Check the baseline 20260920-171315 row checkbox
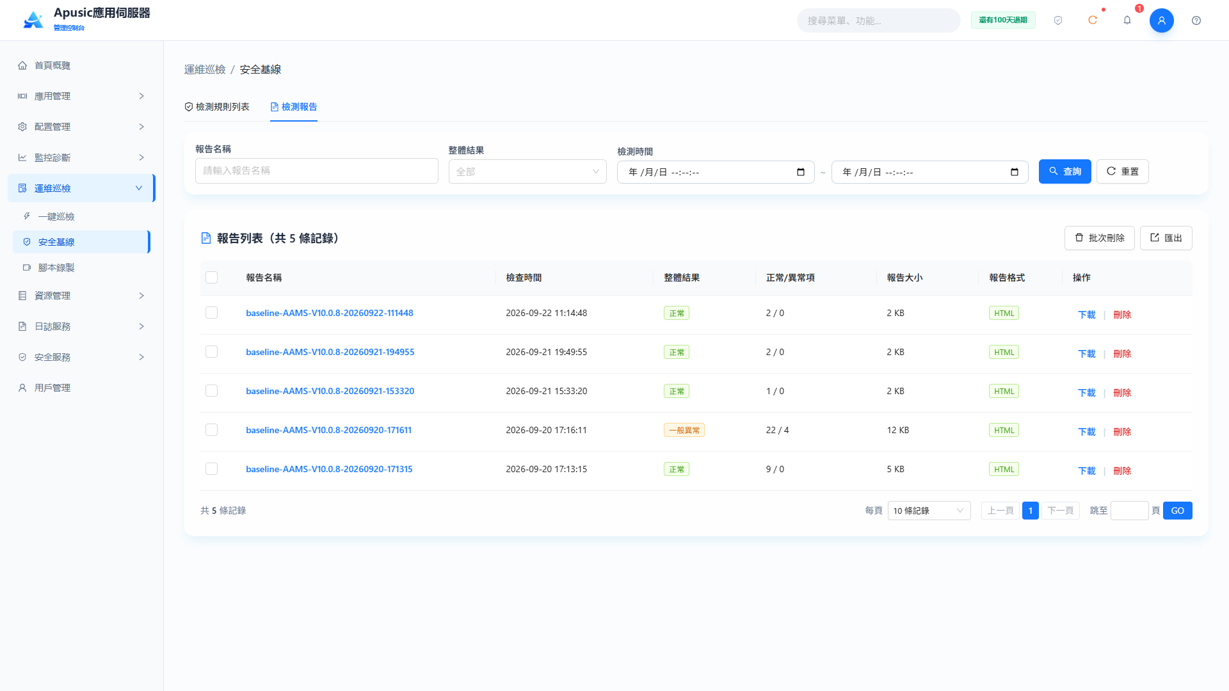The width and height of the screenshot is (1229, 691). tap(212, 469)
